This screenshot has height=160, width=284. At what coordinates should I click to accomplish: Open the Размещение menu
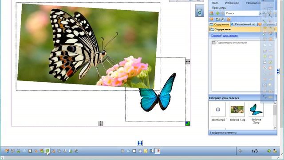(253, 3)
